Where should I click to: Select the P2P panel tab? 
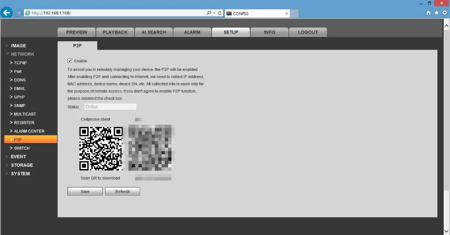click(x=77, y=45)
